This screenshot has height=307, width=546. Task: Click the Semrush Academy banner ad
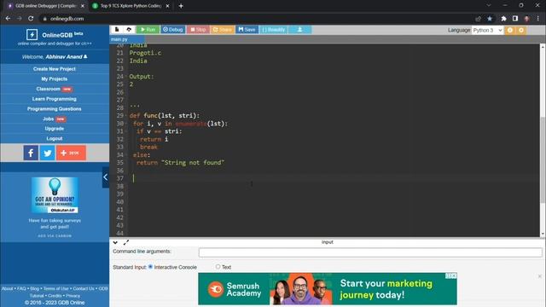(328, 289)
